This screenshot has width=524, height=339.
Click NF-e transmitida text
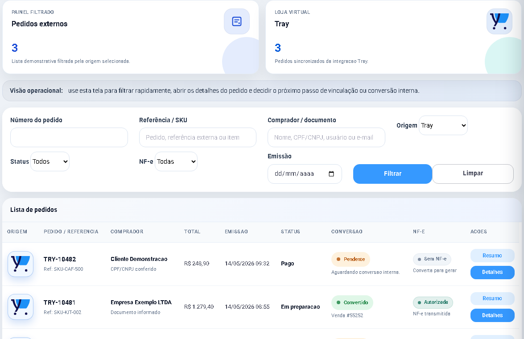[x=432, y=314]
